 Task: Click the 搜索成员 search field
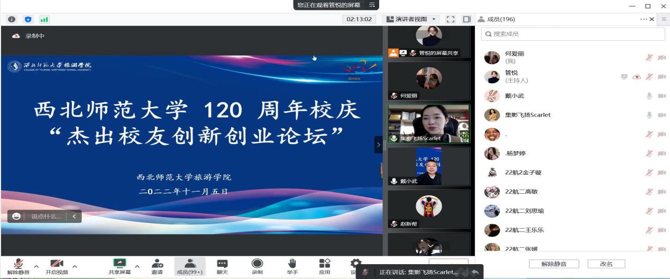pyautogui.click(x=573, y=34)
